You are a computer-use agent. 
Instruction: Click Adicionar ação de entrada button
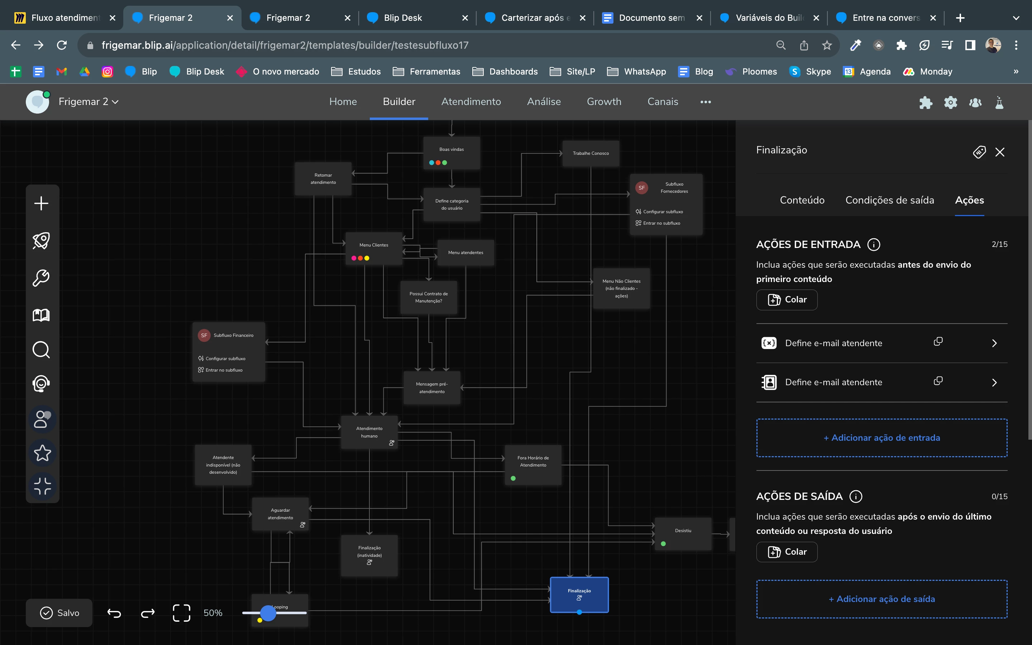(881, 438)
